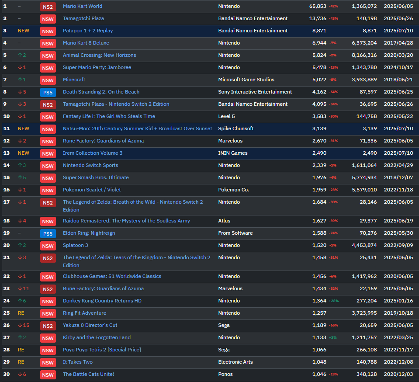This screenshot has height=382, width=419.
Task: Select publisher Microsoft Game Studios
Action: [x=246, y=80]
